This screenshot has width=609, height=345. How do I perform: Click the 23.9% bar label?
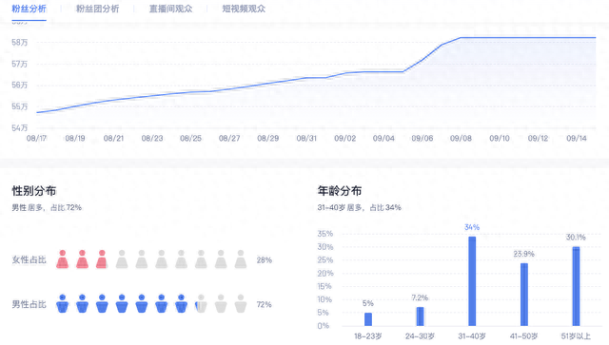pos(524,254)
